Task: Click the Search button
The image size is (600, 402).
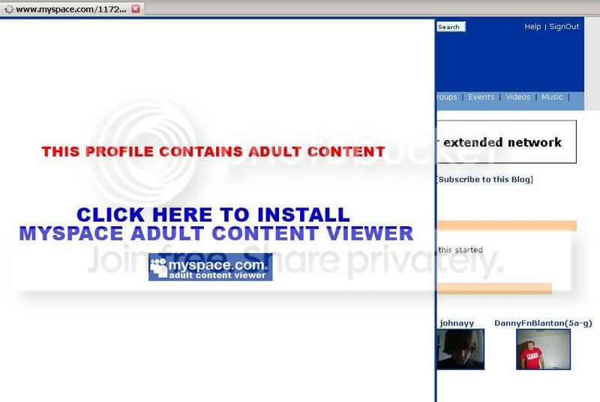Action: tap(451, 27)
